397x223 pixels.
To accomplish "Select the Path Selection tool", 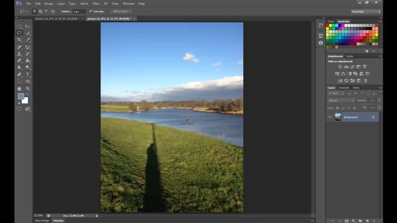I will tap(19, 81).
